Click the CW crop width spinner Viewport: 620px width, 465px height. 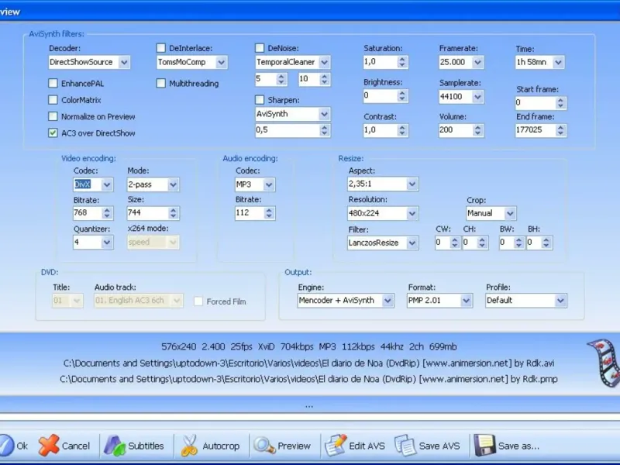[x=455, y=243]
